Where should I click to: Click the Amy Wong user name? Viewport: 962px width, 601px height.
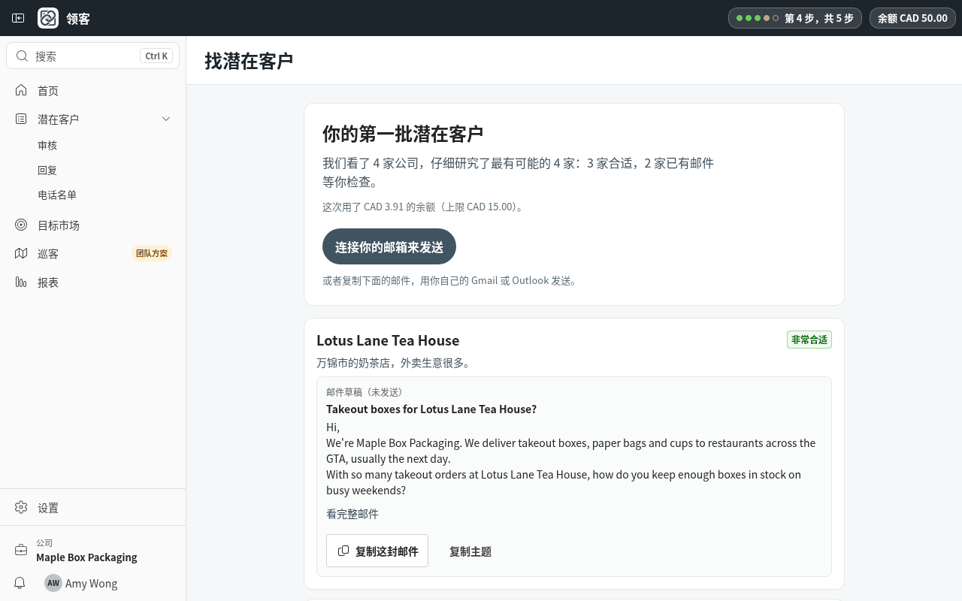point(92,583)
